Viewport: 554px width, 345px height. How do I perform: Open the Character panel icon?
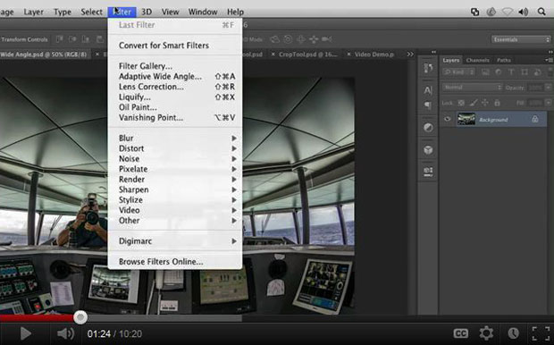point(428,90)
